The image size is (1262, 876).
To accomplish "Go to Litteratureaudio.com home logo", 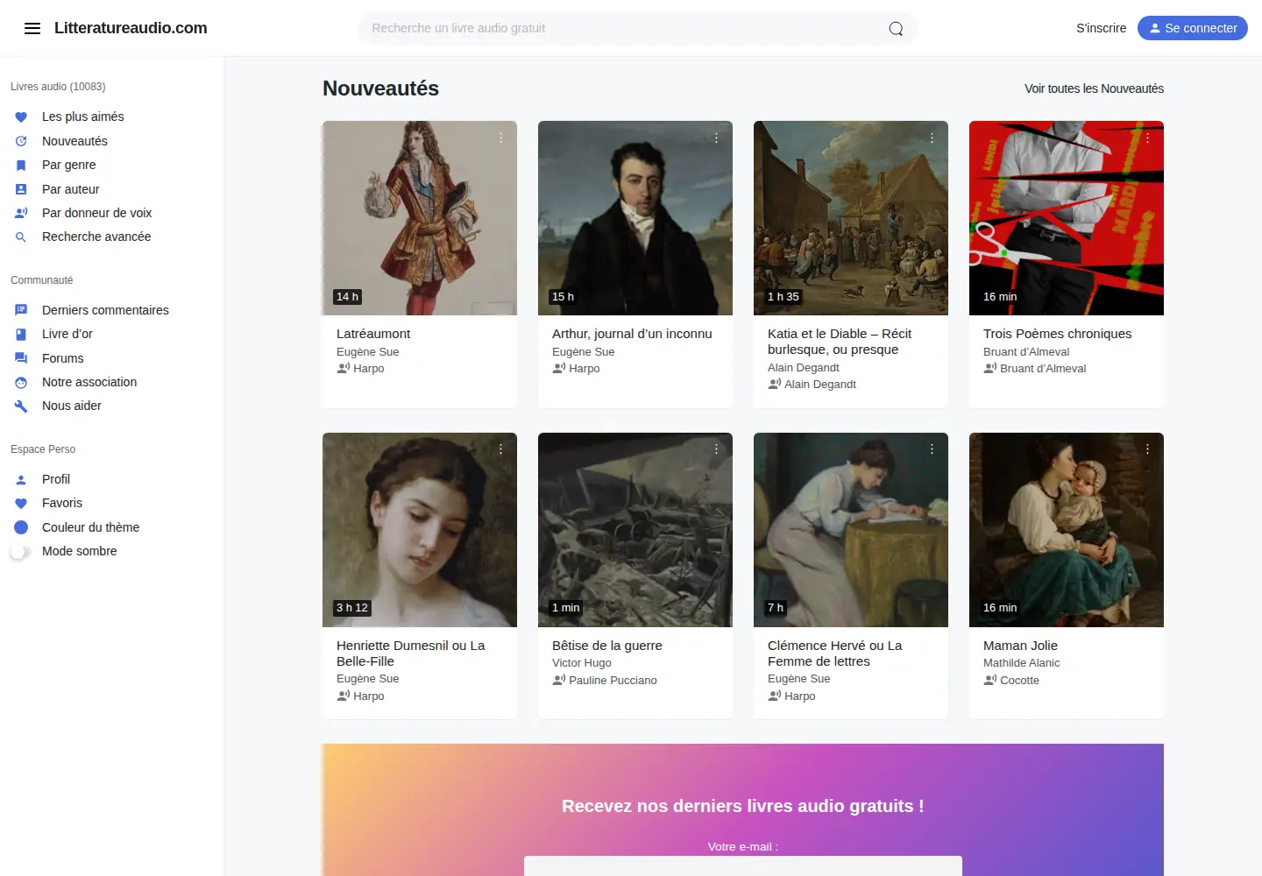I will coord(131,28).
